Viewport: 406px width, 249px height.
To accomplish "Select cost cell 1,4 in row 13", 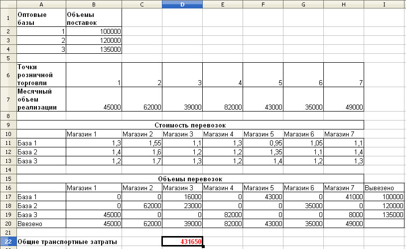I will [263, 161].
